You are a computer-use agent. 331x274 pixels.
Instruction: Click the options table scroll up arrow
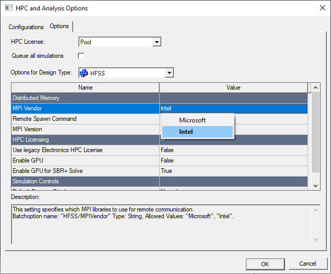tap(315, 88)
